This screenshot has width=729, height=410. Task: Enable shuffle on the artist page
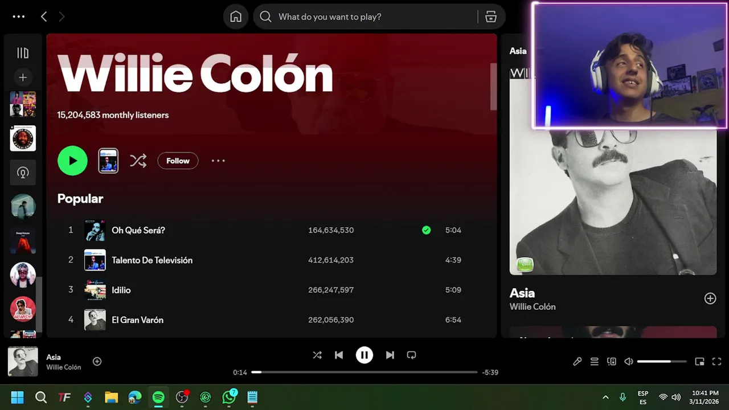click(x=138, y=161)
